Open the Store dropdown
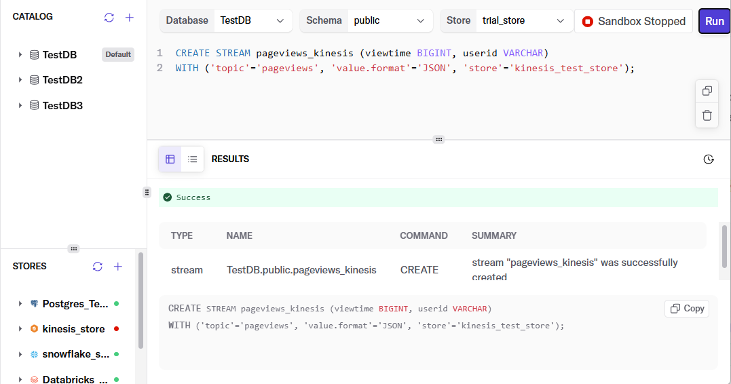 [523, 21]
